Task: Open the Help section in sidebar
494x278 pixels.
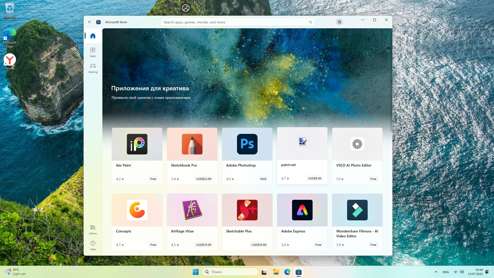Action: 93,245
